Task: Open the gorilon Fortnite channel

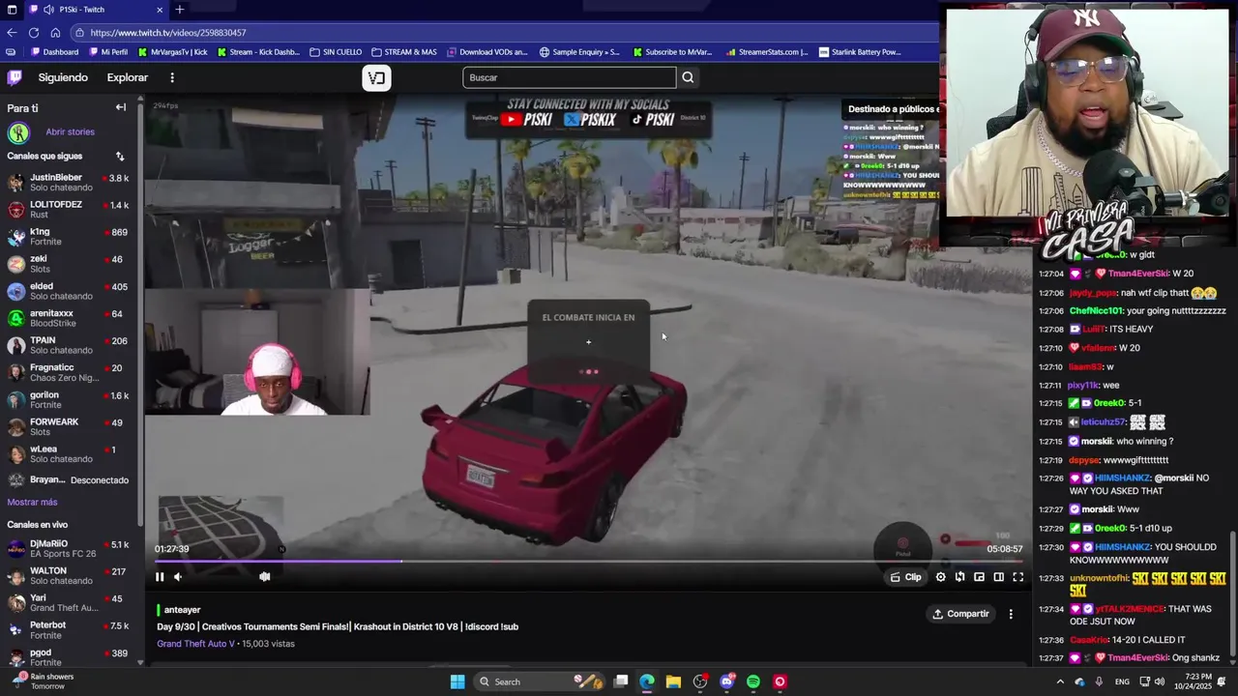Action: (x=69, y=399)
